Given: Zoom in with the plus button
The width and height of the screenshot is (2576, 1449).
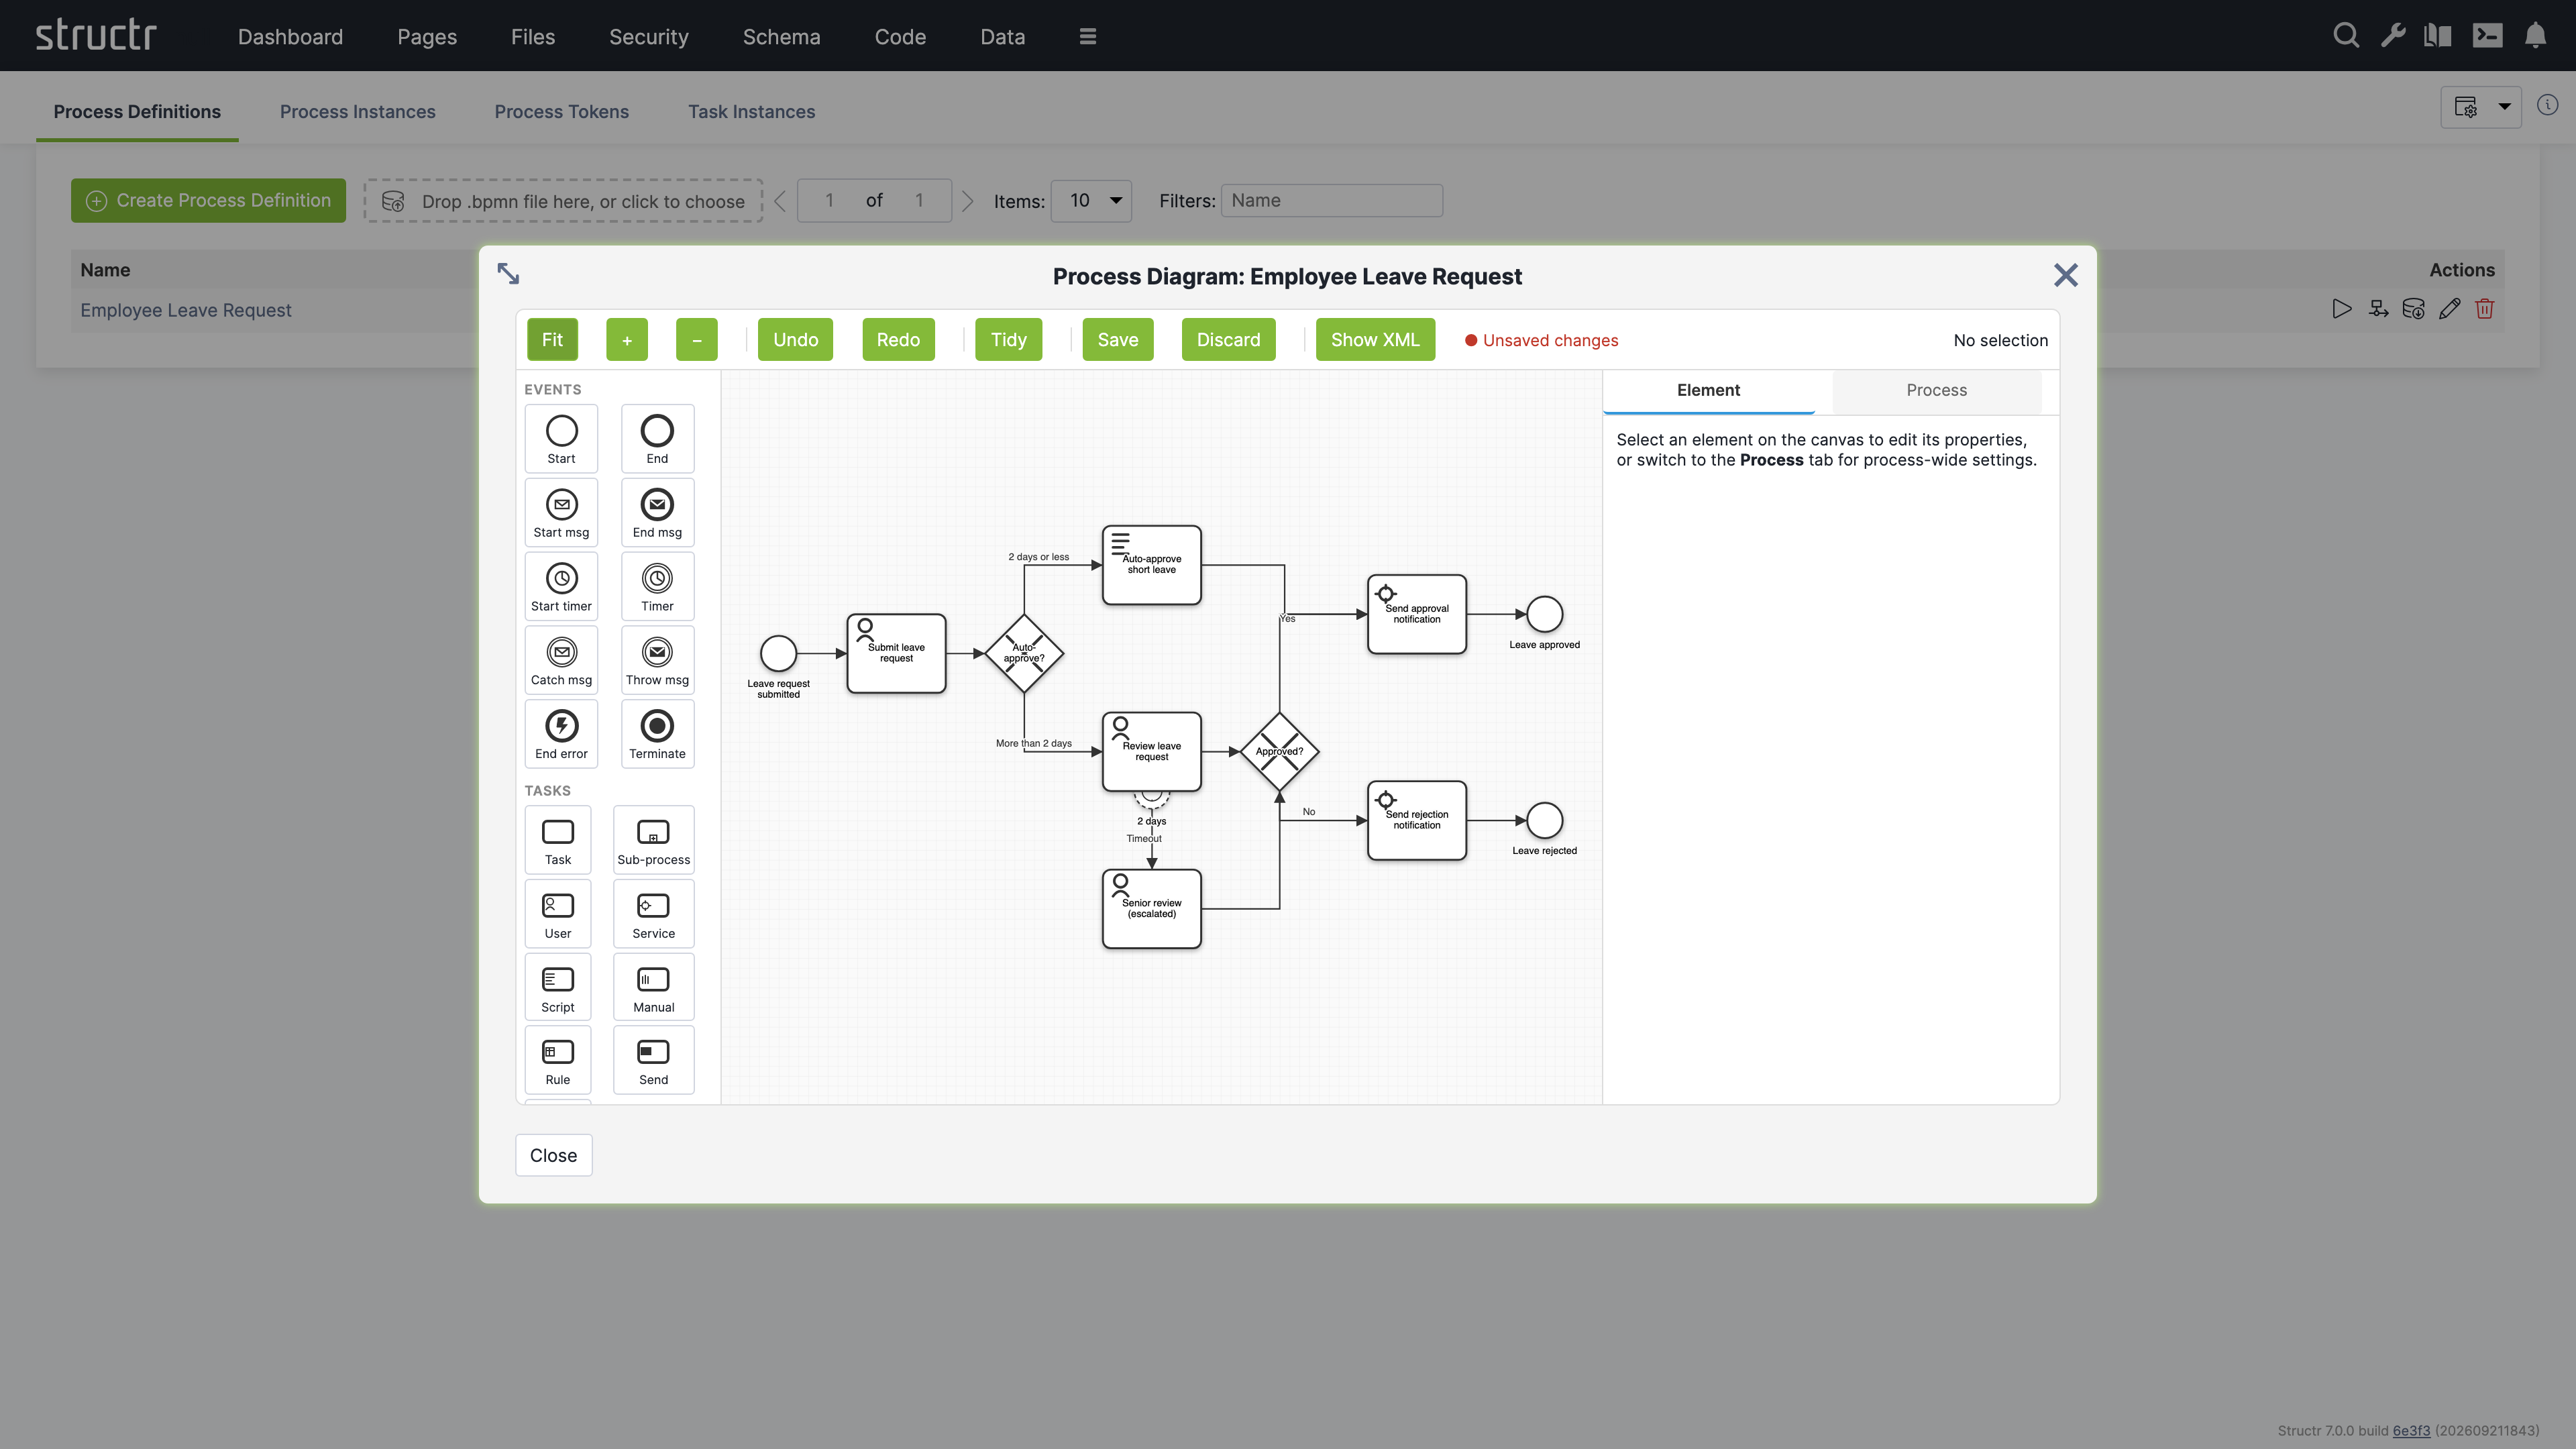Looking at the screenshot, I should click(627, 340).
